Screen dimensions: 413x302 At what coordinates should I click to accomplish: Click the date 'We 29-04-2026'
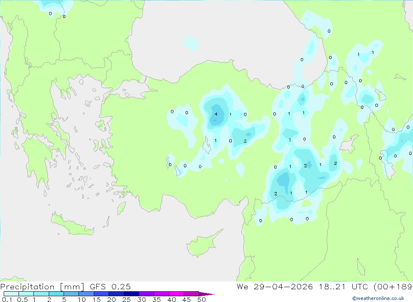coord(275,286)
